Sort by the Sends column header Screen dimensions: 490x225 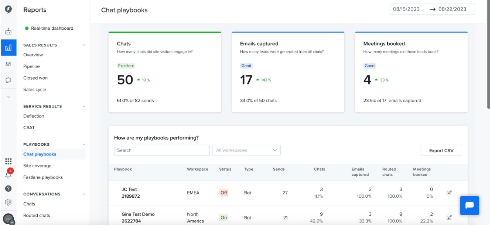pyautogui.click(x=279, y=169)
